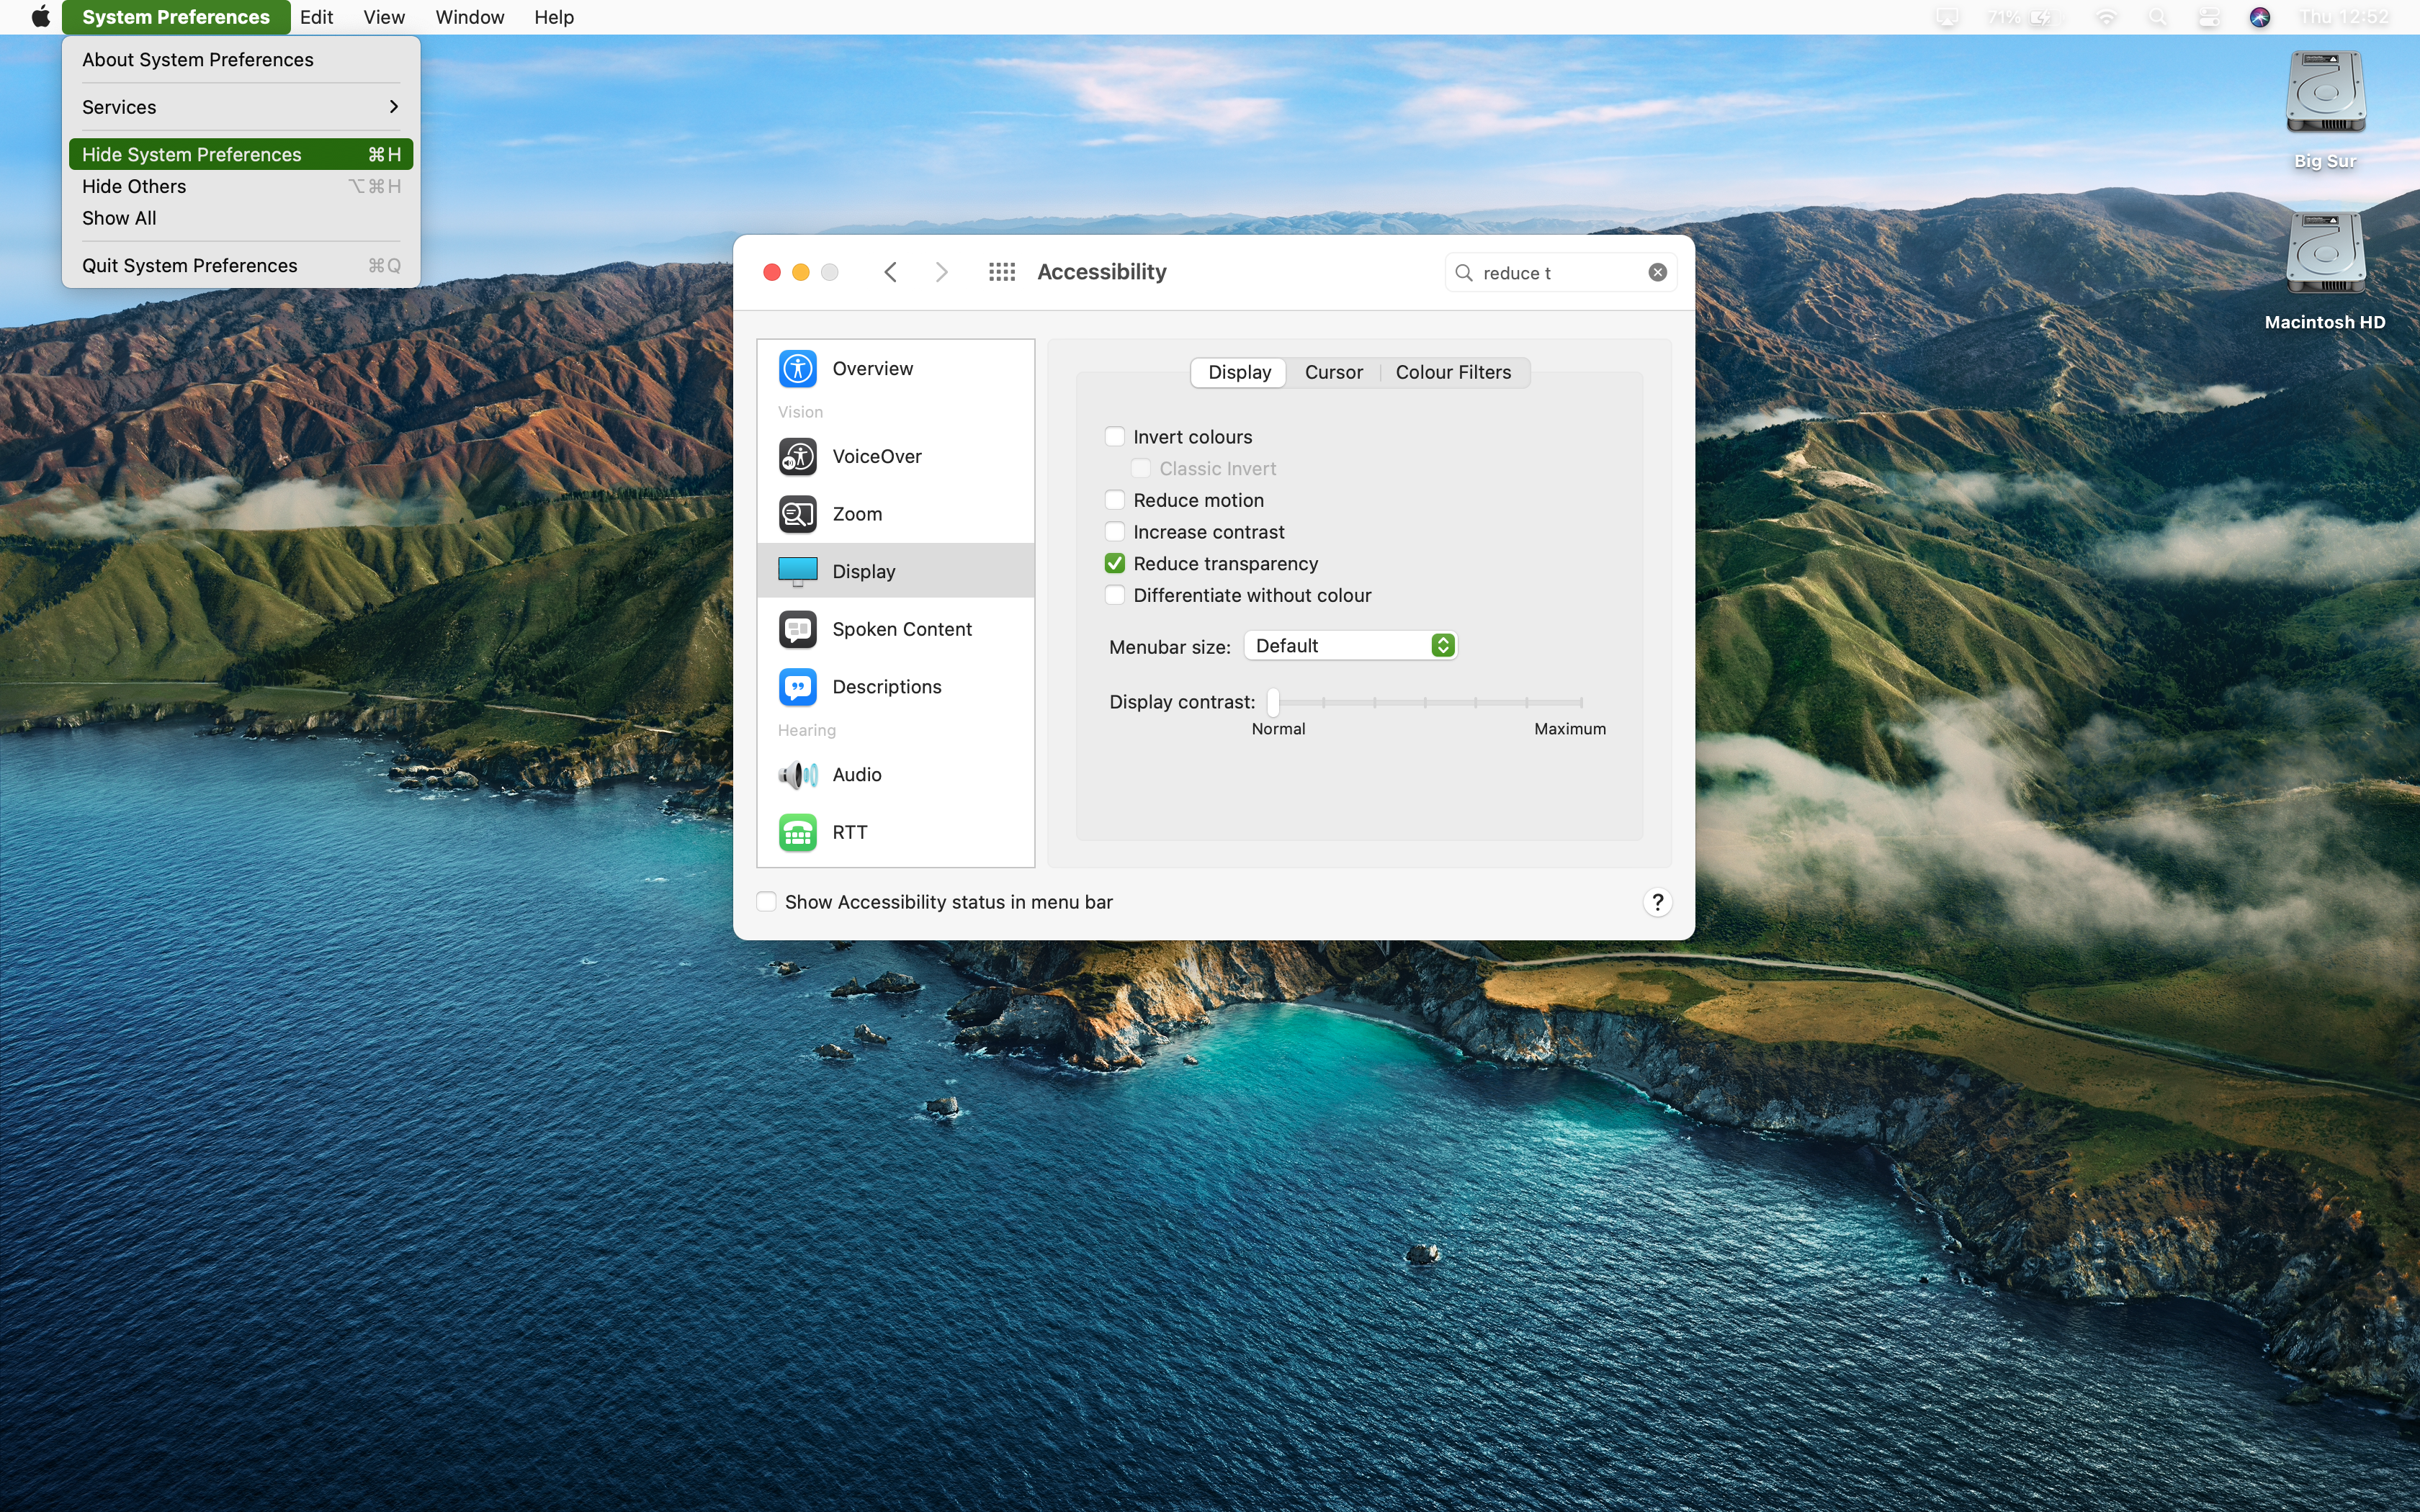Open the Window menu
Viewport: 2420px width, 1512px height.
point(469,17)
